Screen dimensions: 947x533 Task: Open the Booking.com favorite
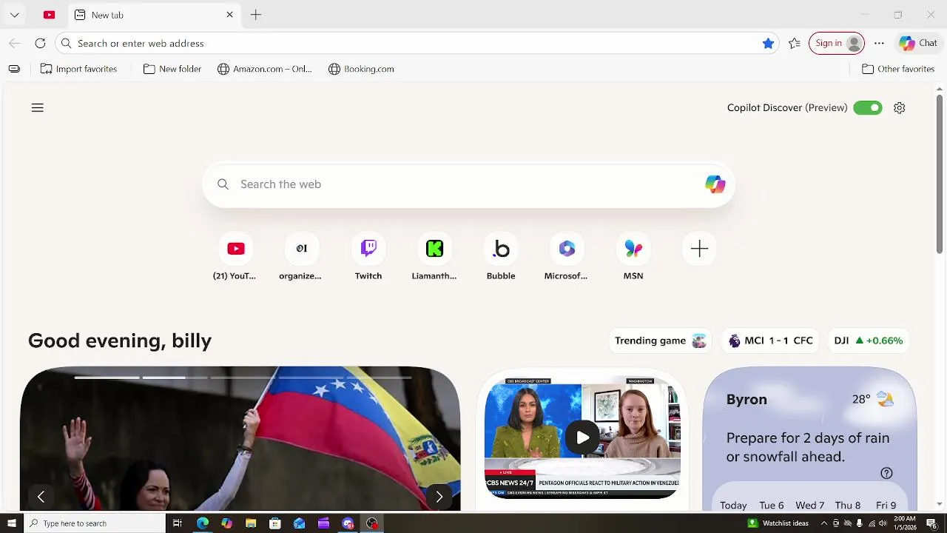click(x=361, y=69)
